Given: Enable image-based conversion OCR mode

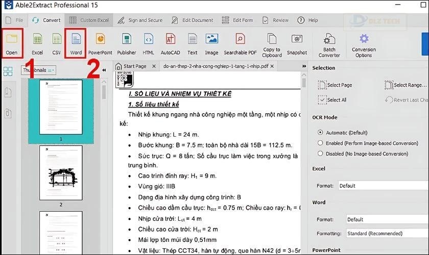Looking at the screenshot, I should coord(320,143).
